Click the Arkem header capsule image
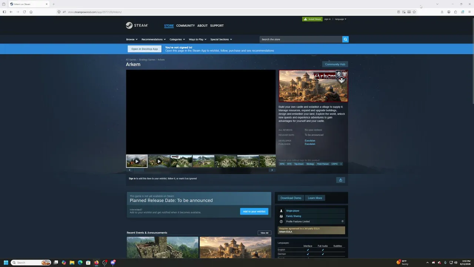Image resolution: width=474 pixels, height=267 pixels. [313, 86]
